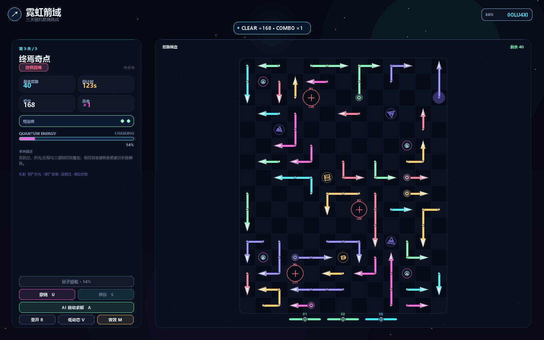This screenshot has width=544, height=340.
Task: Click the 90° refractor beside the tall magenta L arrow
Action: point(279,130)
